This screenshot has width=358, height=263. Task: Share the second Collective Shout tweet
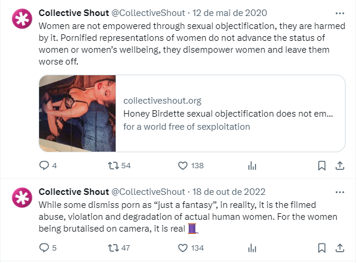click(340, 248)
